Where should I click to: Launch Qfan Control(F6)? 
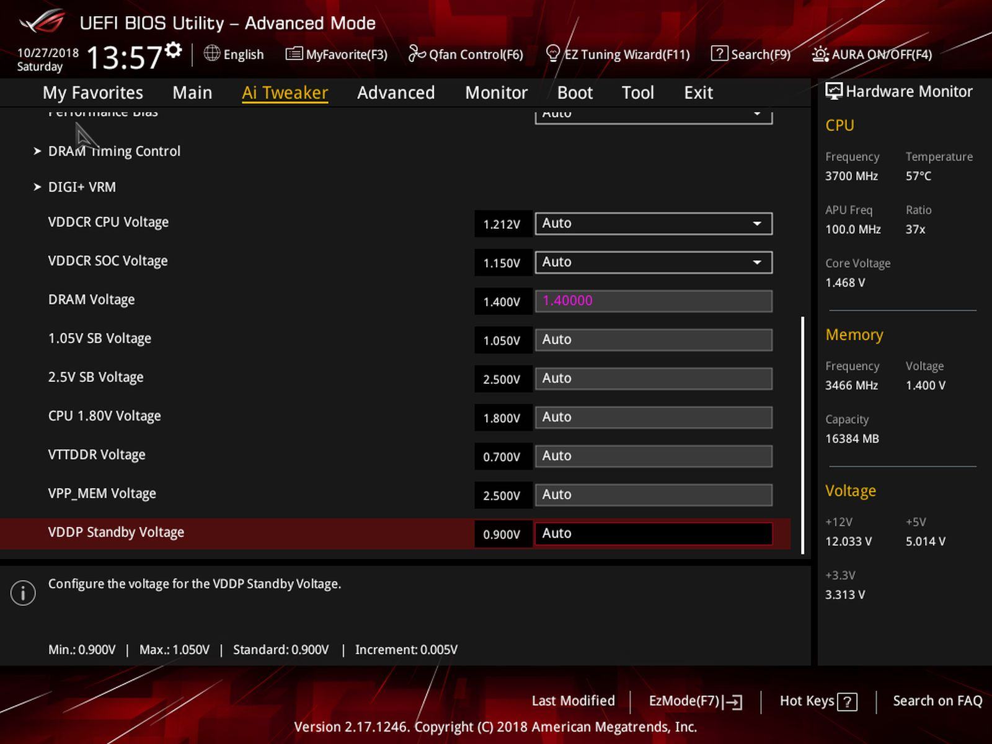pos(466,55)
